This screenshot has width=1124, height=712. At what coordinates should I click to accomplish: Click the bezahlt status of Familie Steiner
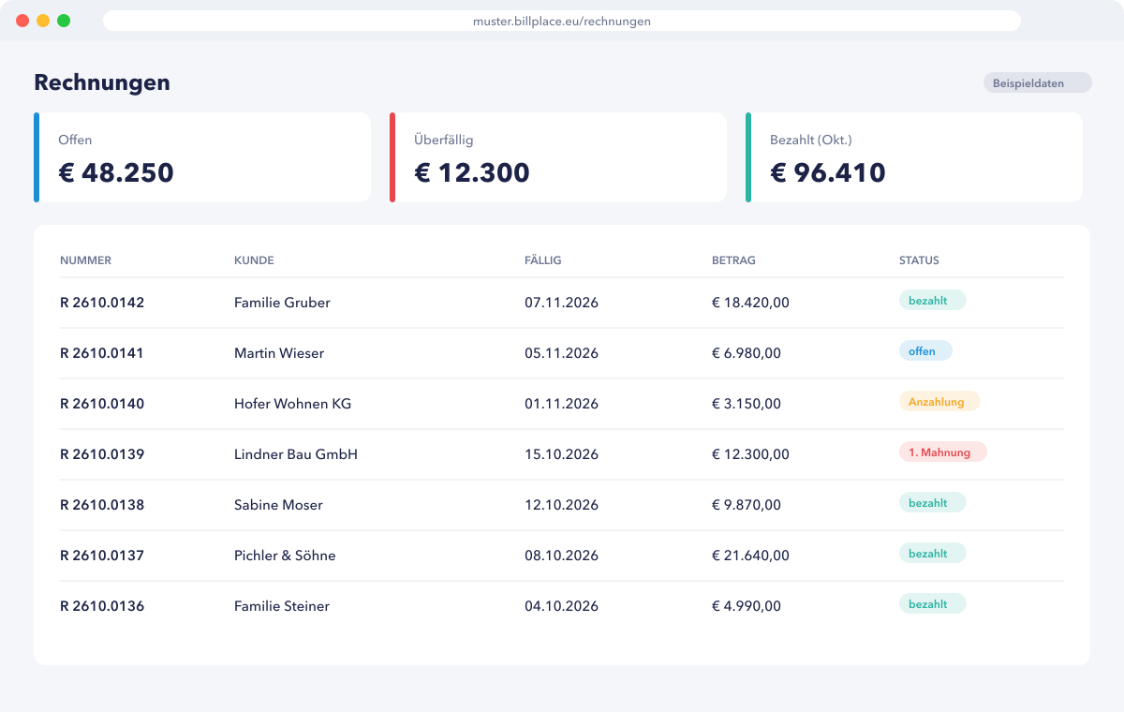pos(933,604)
